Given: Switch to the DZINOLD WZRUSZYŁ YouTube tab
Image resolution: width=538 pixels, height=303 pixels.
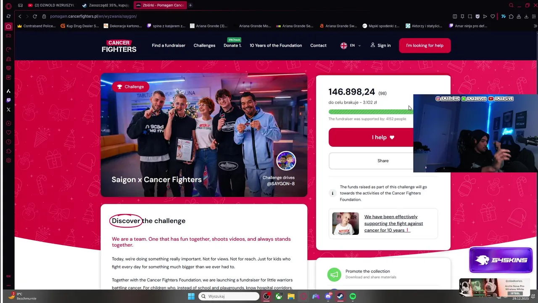Looking at the screenshot, I should tap(51, 5).
